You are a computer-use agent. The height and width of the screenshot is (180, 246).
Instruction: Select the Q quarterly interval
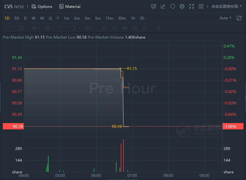pyautogui.click(x=50, y=18)
